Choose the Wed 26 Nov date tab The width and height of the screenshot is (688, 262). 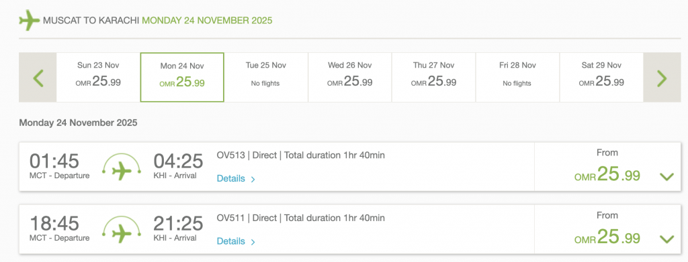349,78
